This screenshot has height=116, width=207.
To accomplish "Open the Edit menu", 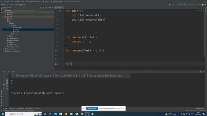I will 8,2.
